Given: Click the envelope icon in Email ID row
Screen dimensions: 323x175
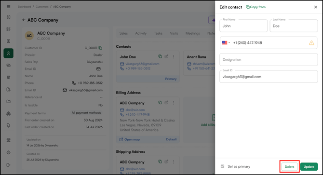Looking at the screenshot, I should coord(98,69).
